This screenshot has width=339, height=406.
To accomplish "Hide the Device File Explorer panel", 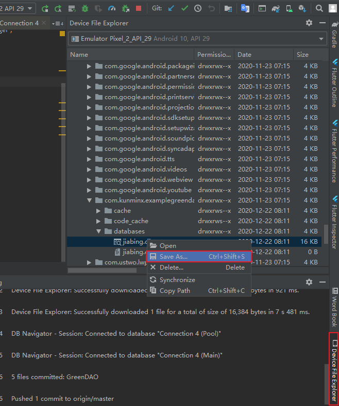I will click(x=323, y=23).
